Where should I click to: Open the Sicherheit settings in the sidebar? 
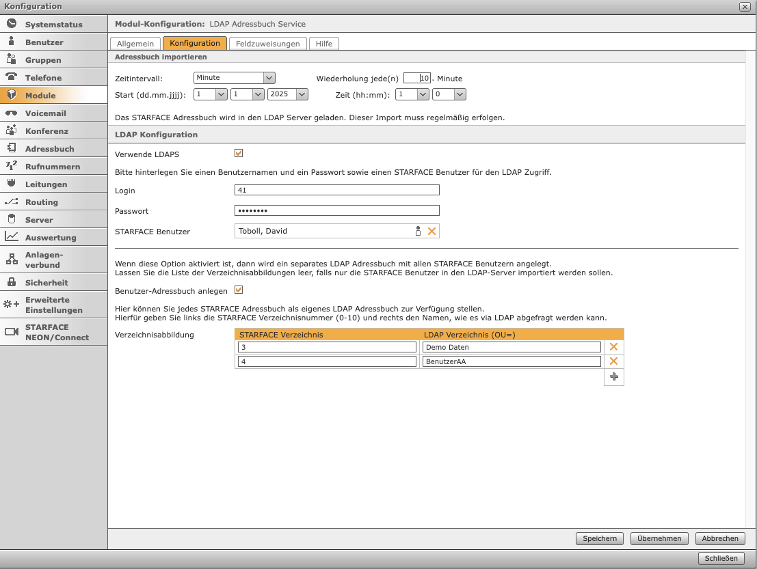[47, 283]
